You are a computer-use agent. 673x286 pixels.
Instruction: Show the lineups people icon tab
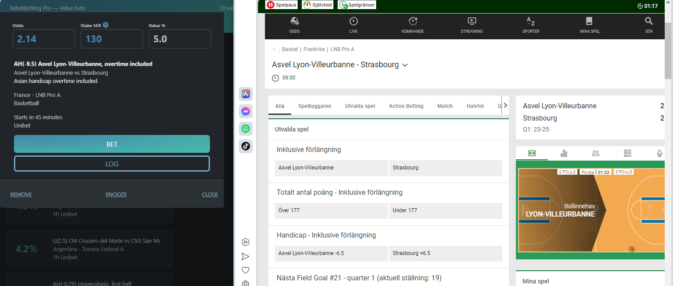(x=595, y=153)
